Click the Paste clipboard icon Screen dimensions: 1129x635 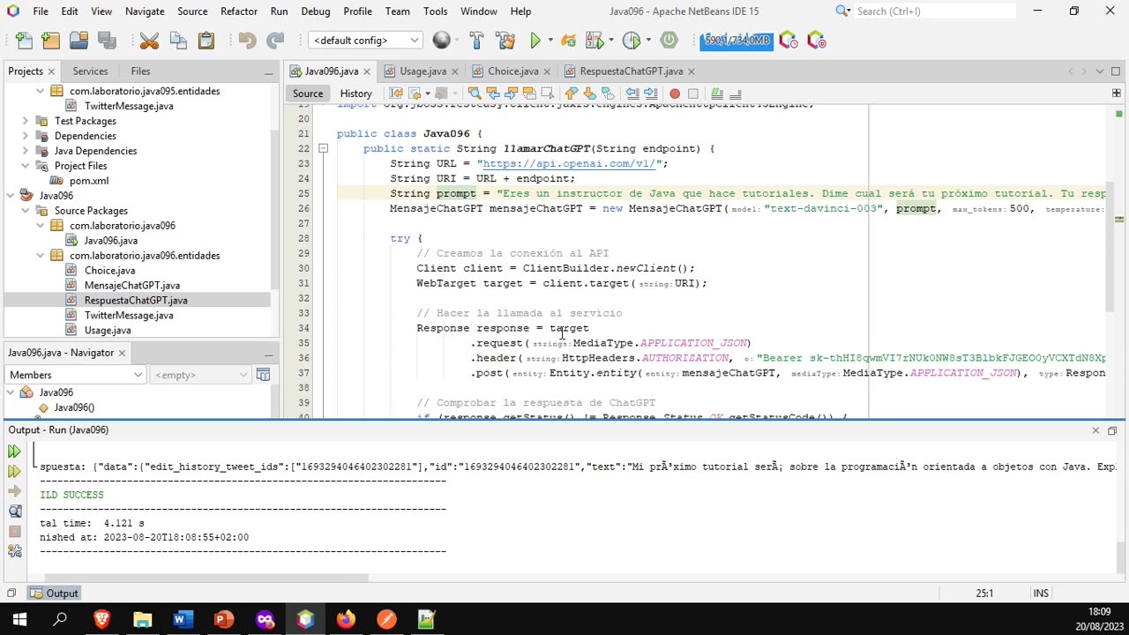click(x=206, y=41)
